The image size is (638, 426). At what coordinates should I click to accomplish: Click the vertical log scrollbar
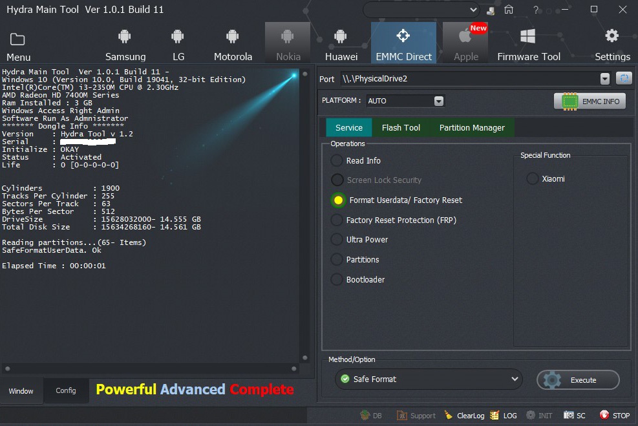point(304,216)
